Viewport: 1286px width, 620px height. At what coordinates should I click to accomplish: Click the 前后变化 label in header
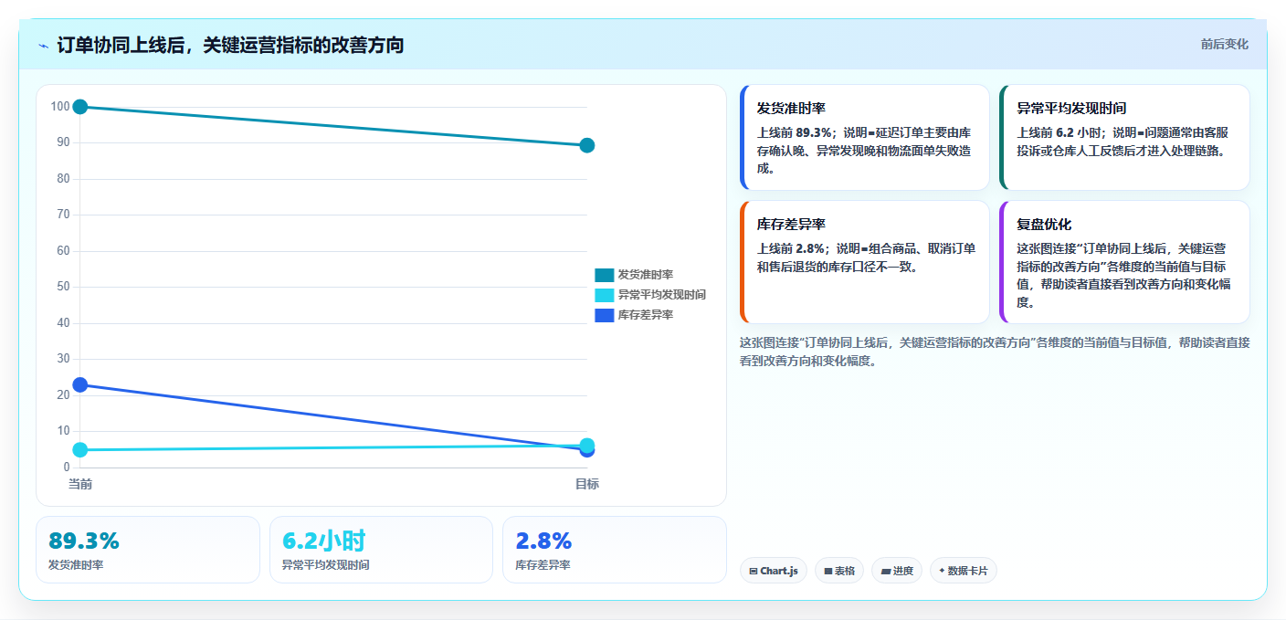tap(1224, 45)
